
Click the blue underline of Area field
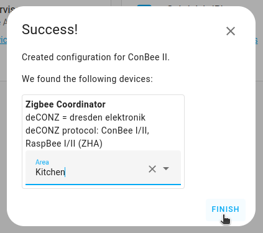click(x=103, y=184)
